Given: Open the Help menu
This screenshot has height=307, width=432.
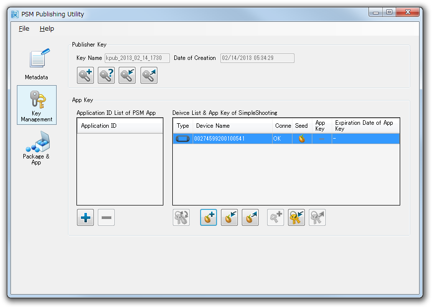Looking at the screenshot, I should coord(47,29).
